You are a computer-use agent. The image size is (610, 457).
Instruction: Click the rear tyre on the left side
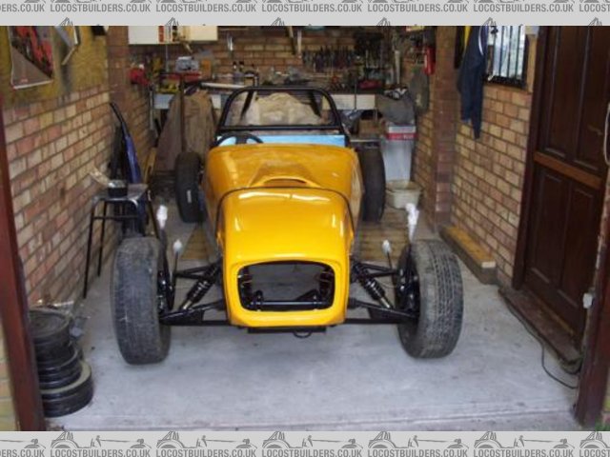click(x=188, y=186)
